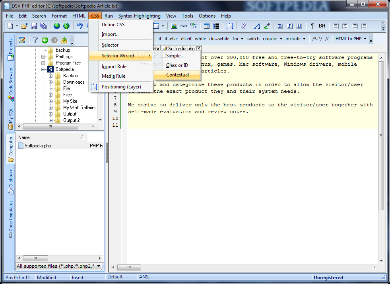Insert a switch statement snippet
Screen dimensions: 390x284
tap(253, 39)
